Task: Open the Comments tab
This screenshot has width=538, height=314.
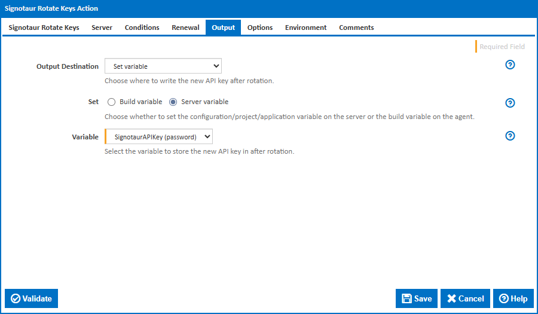Action: tap(356, 28)
